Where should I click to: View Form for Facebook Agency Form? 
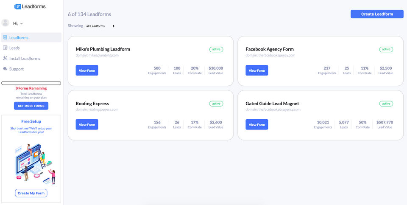256,70
